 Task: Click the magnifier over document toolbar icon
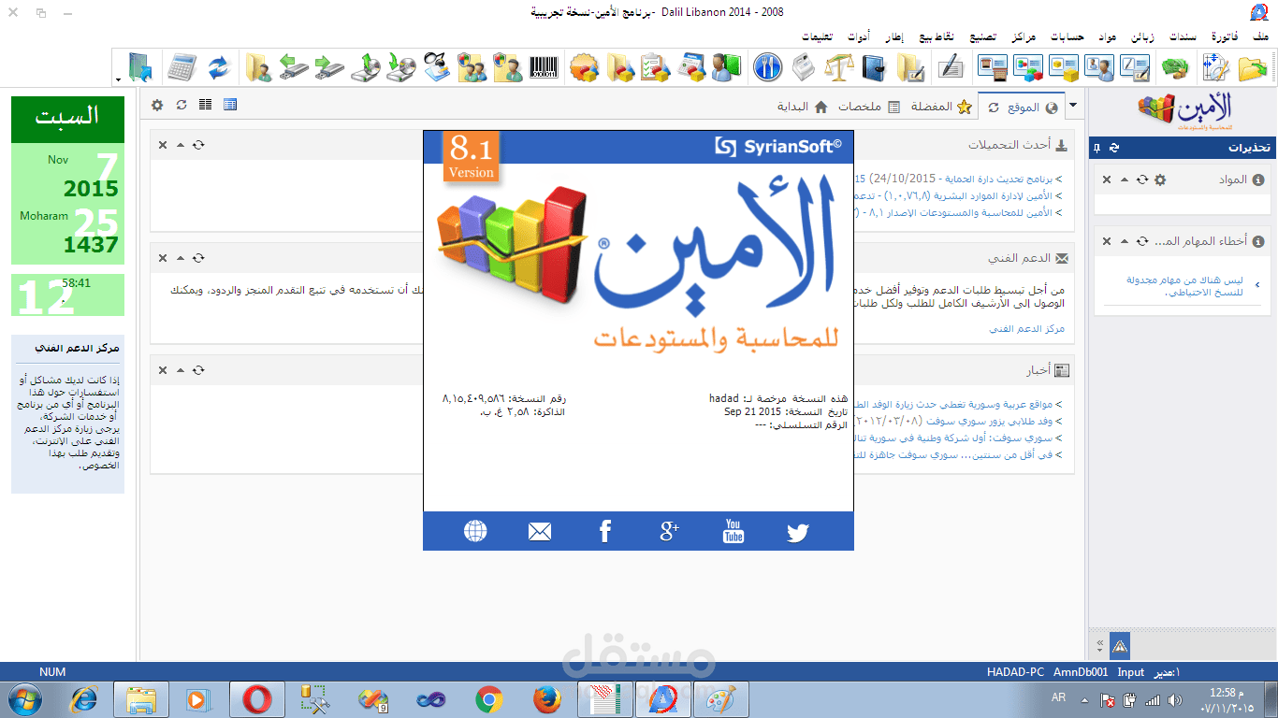pos(436,67)
